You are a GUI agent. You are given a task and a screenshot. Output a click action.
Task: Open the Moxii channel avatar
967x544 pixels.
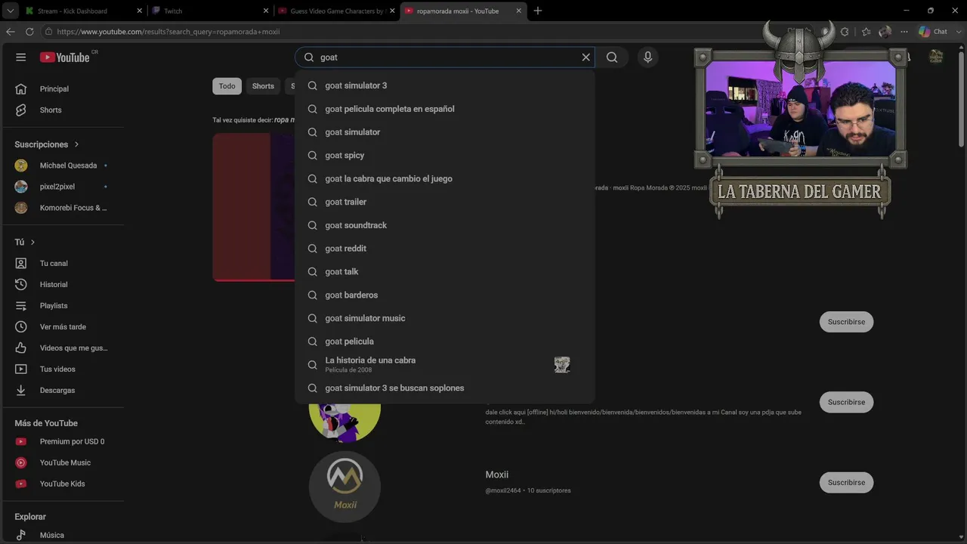click(x=344, y=487)
